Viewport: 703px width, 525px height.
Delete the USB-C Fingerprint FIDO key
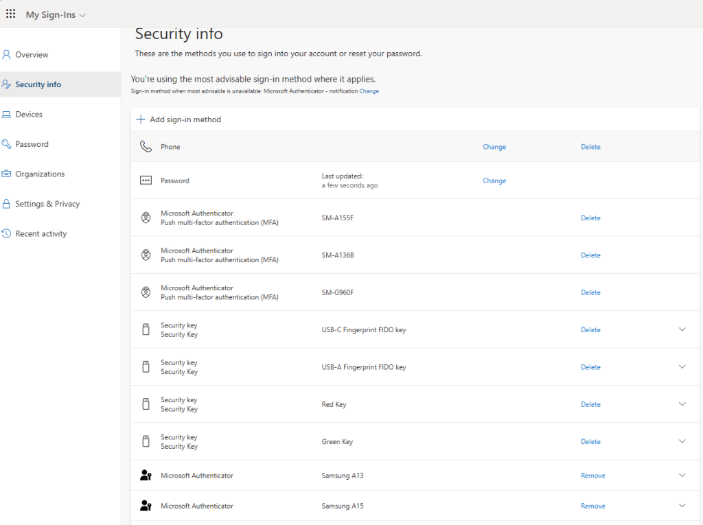[590, 329]
